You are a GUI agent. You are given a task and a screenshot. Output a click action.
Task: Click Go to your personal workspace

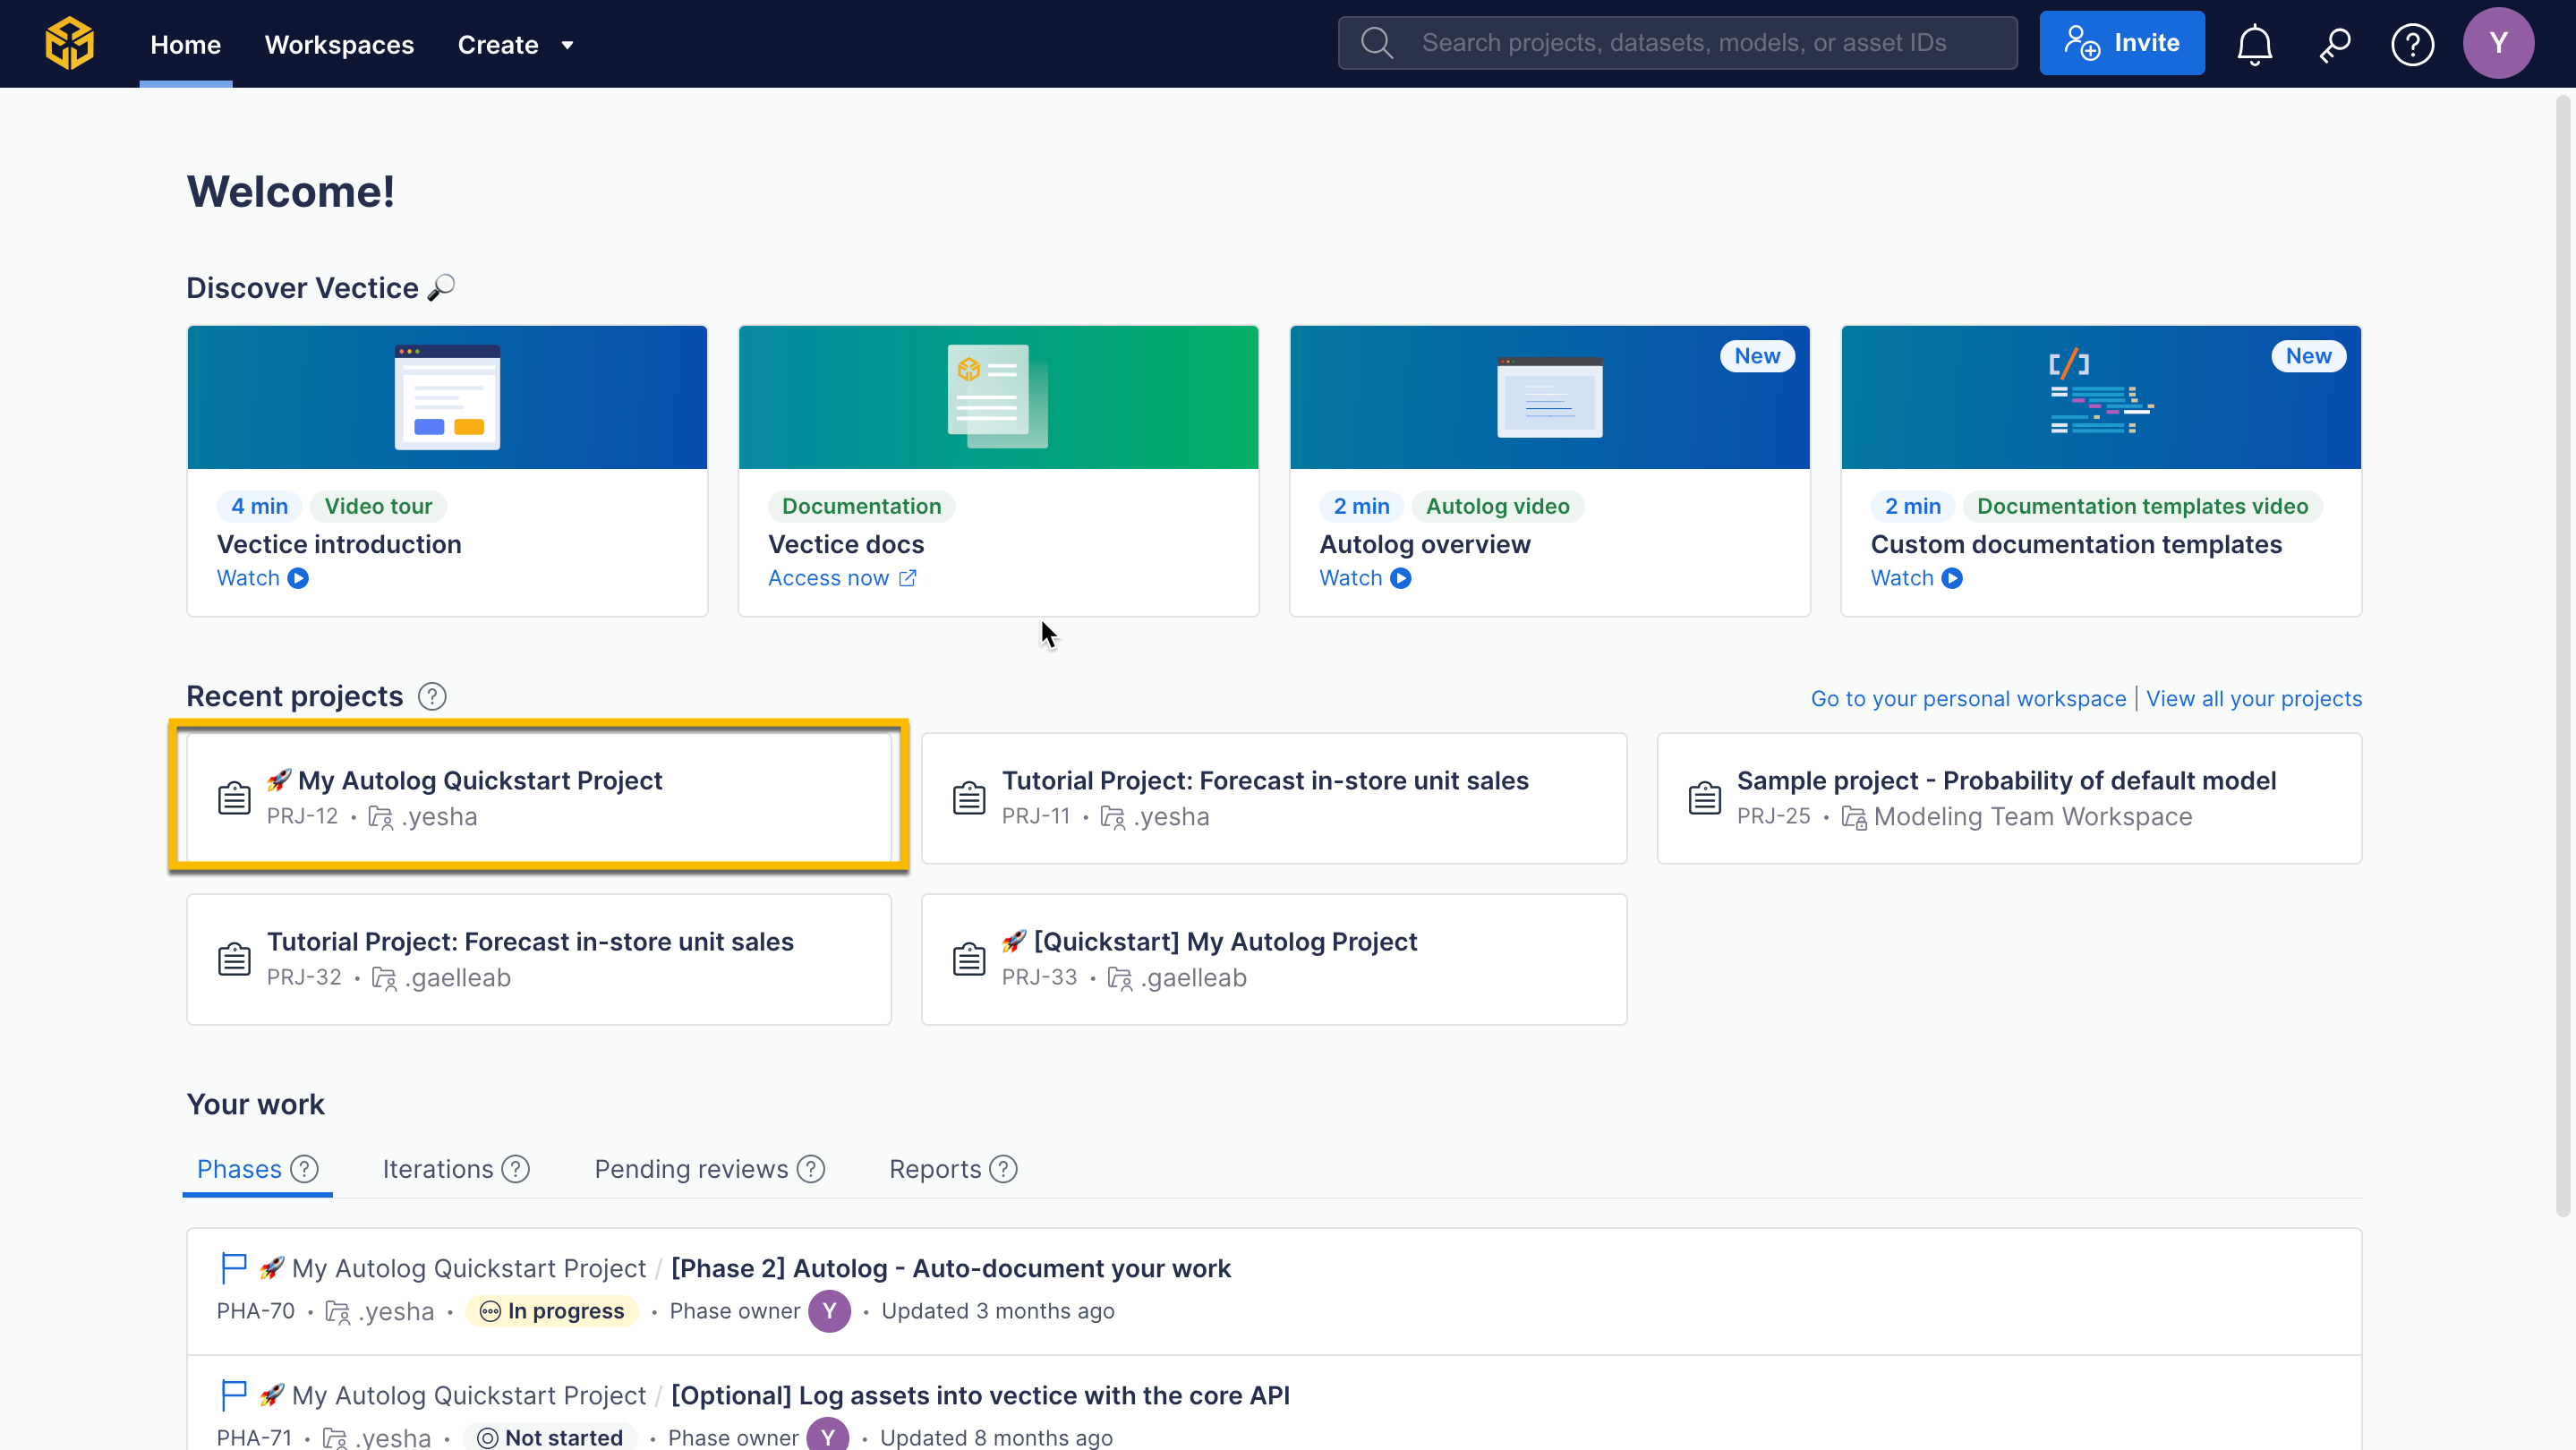[x=1968, y=698]
